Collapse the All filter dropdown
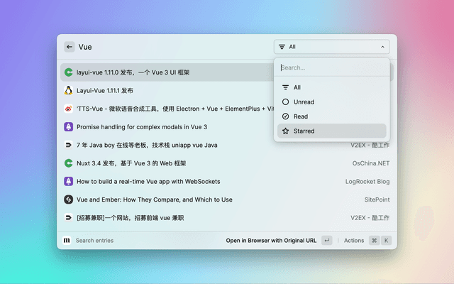This screenshot has width=454, height=284. click(331, 47)
